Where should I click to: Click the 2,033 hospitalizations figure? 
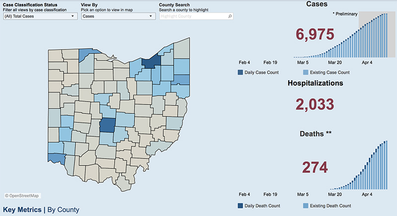pyautogui.click(x=315, y=105)
